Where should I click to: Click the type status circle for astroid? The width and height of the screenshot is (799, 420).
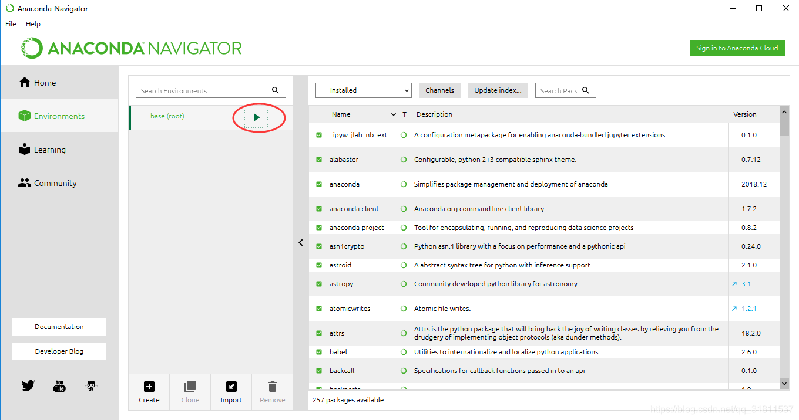[404, 265]
